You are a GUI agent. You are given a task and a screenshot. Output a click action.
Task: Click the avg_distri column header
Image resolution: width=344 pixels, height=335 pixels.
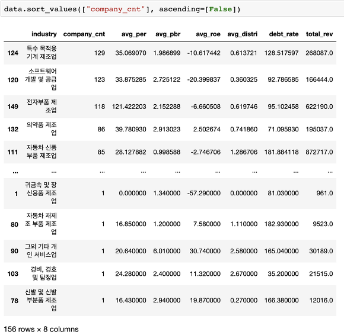[x=242, y=34]
